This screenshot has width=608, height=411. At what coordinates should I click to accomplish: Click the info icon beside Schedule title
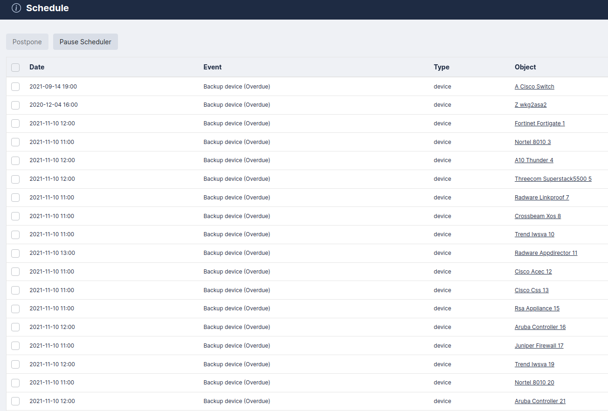click(x=16, y=8)
